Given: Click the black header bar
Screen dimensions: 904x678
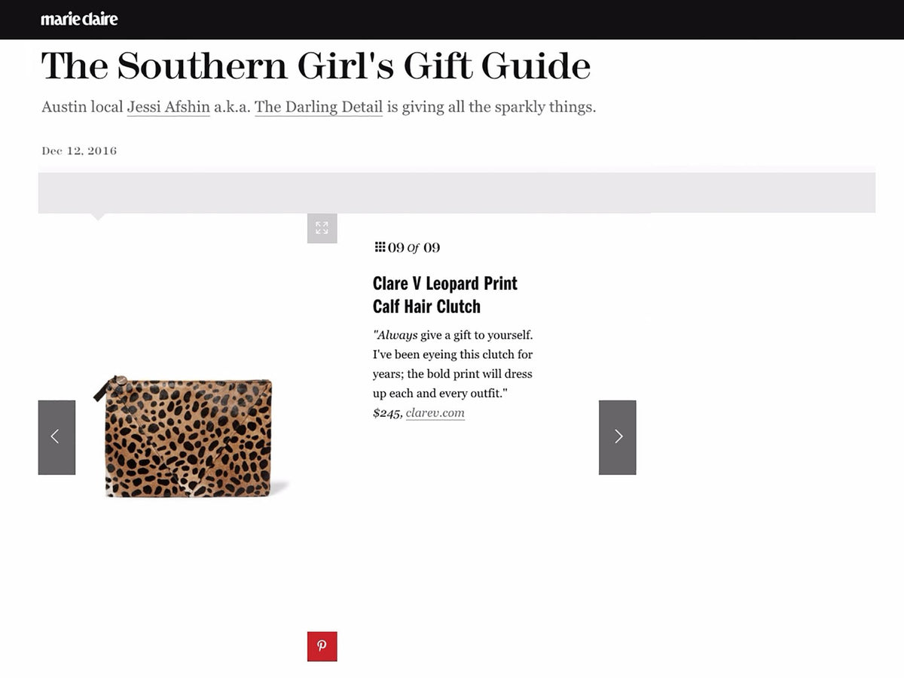Looking at the screenshot, I should [x=452, y=20].
